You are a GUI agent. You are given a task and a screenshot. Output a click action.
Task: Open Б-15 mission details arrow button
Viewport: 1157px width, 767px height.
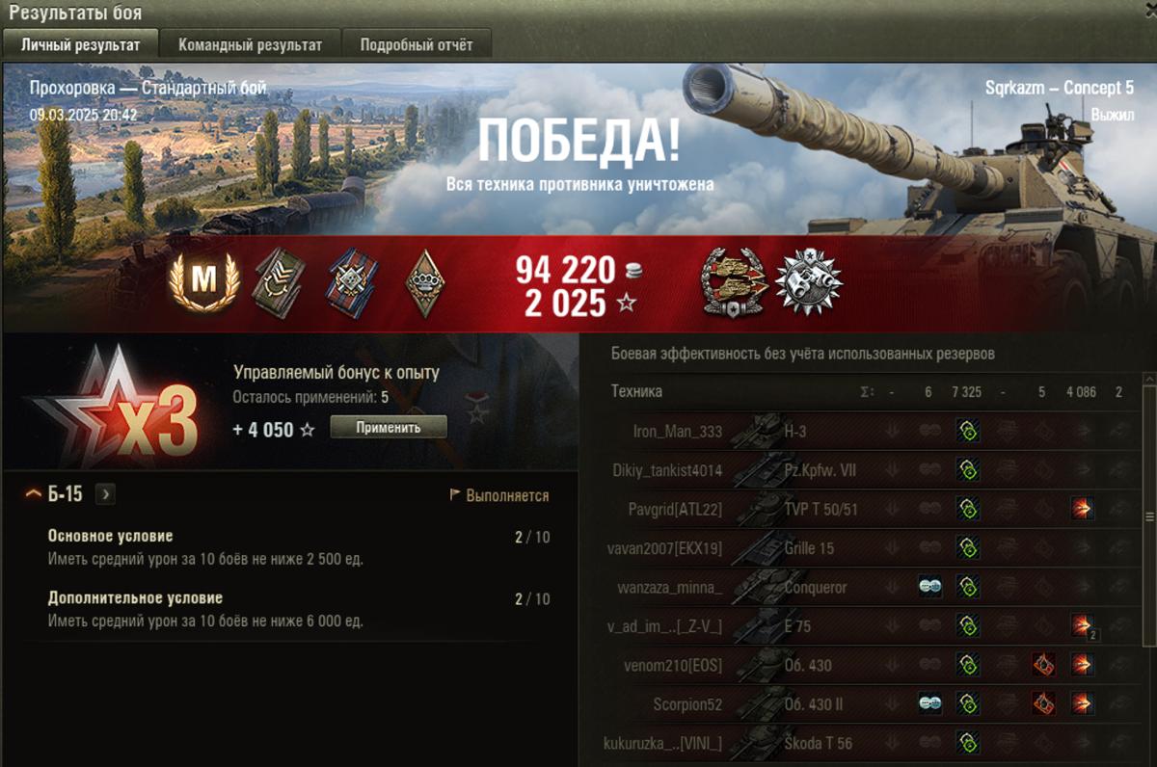[x=106, y=494]
